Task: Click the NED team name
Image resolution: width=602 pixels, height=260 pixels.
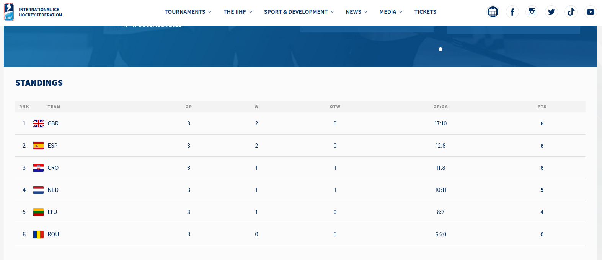Action: tap(53, 190)
